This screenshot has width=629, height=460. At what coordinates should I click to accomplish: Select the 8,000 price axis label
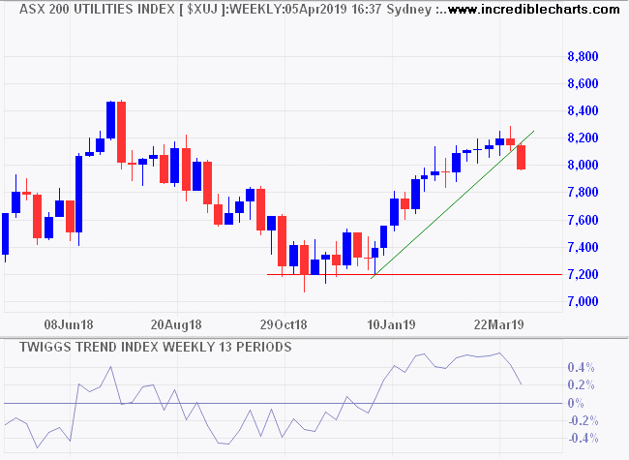583,165
